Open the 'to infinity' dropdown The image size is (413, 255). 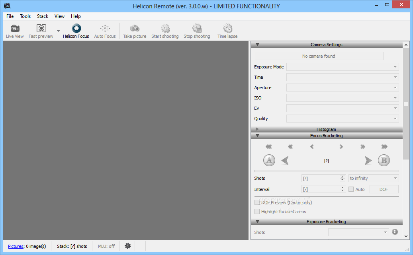(x=374, y=178)
